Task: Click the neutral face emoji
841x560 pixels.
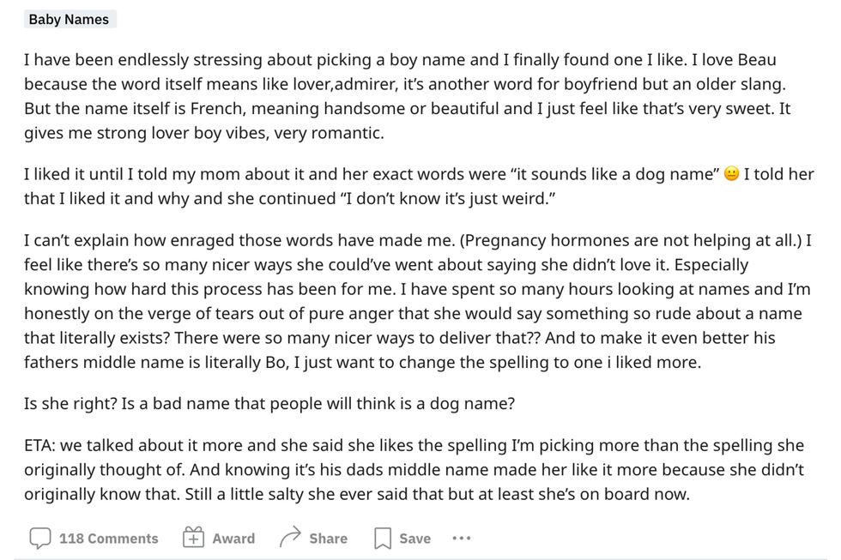Action: point(731,175)
